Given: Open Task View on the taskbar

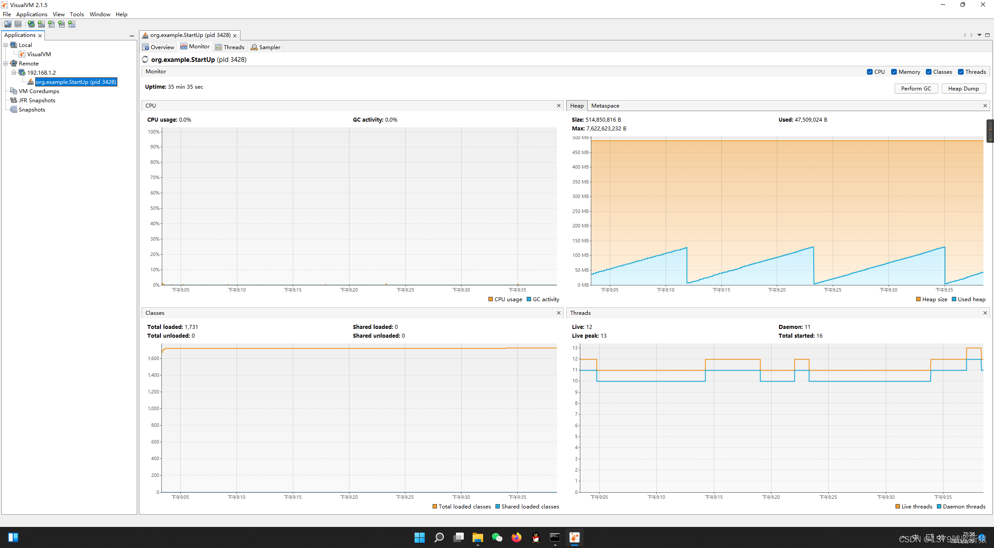Looking at the screenshot, I should tap(459, 537).
